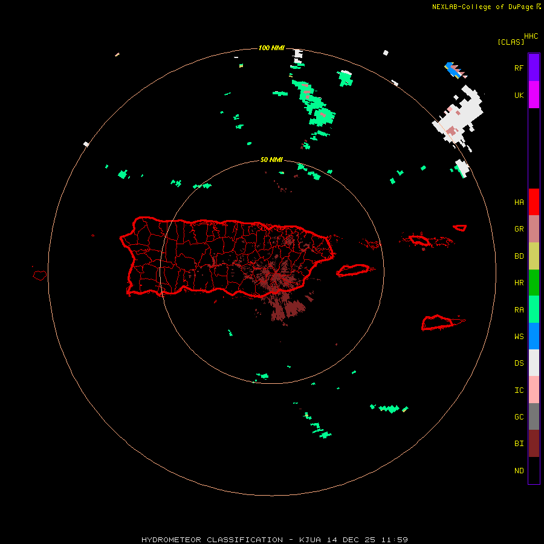Click the HR dark green legend swatch
Viewport: 544px width, 544px height.
[x=534, y=283]
